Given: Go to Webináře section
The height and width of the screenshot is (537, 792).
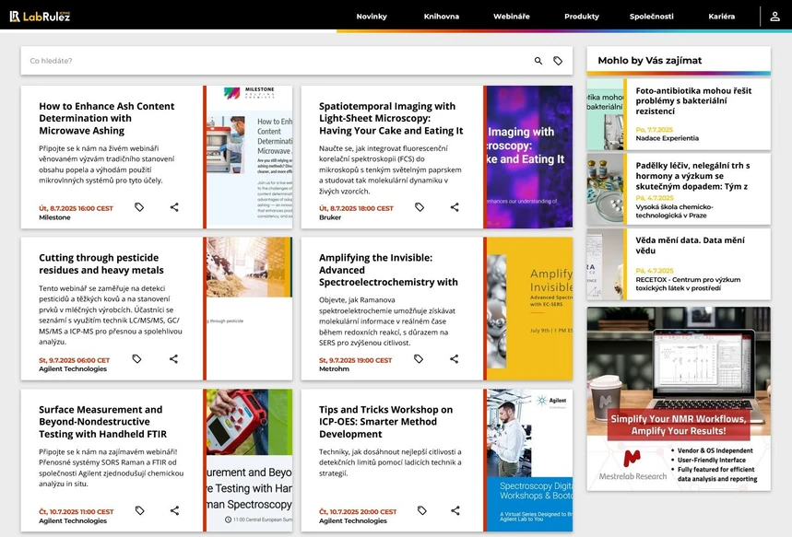Looking at the screenshot, I should (512, 17).
